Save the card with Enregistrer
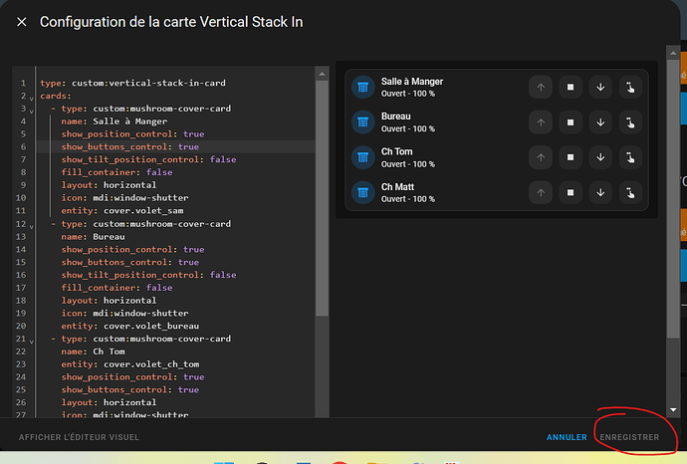 click(628, 437)
